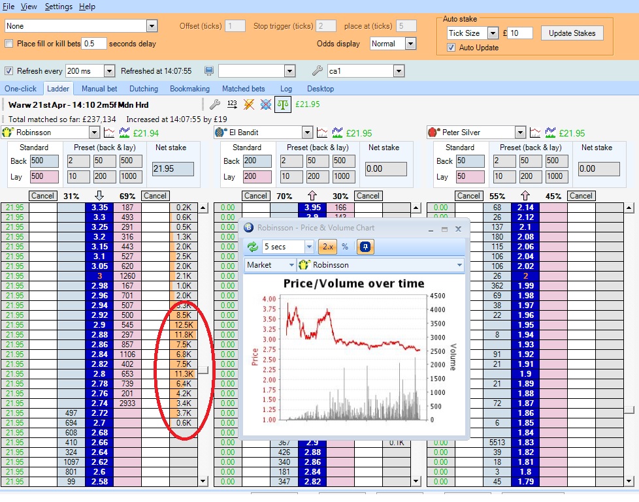
Task: Open El Bandit's blue bar chart icon
Action: [x=338, y=133]
